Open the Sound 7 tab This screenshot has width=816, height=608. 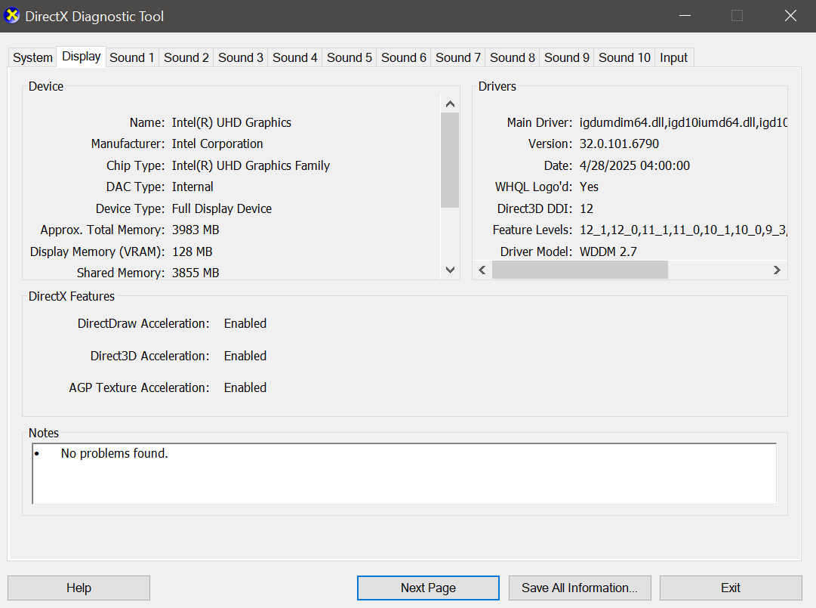[458, 58]
